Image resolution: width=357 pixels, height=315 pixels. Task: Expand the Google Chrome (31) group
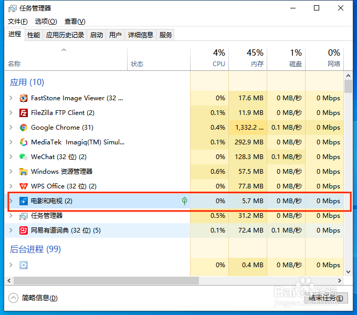(10, 128)
